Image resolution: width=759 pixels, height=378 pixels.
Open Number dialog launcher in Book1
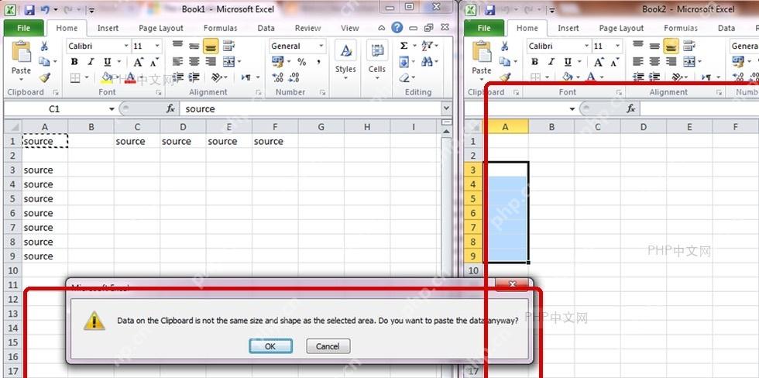pos(322,92)
